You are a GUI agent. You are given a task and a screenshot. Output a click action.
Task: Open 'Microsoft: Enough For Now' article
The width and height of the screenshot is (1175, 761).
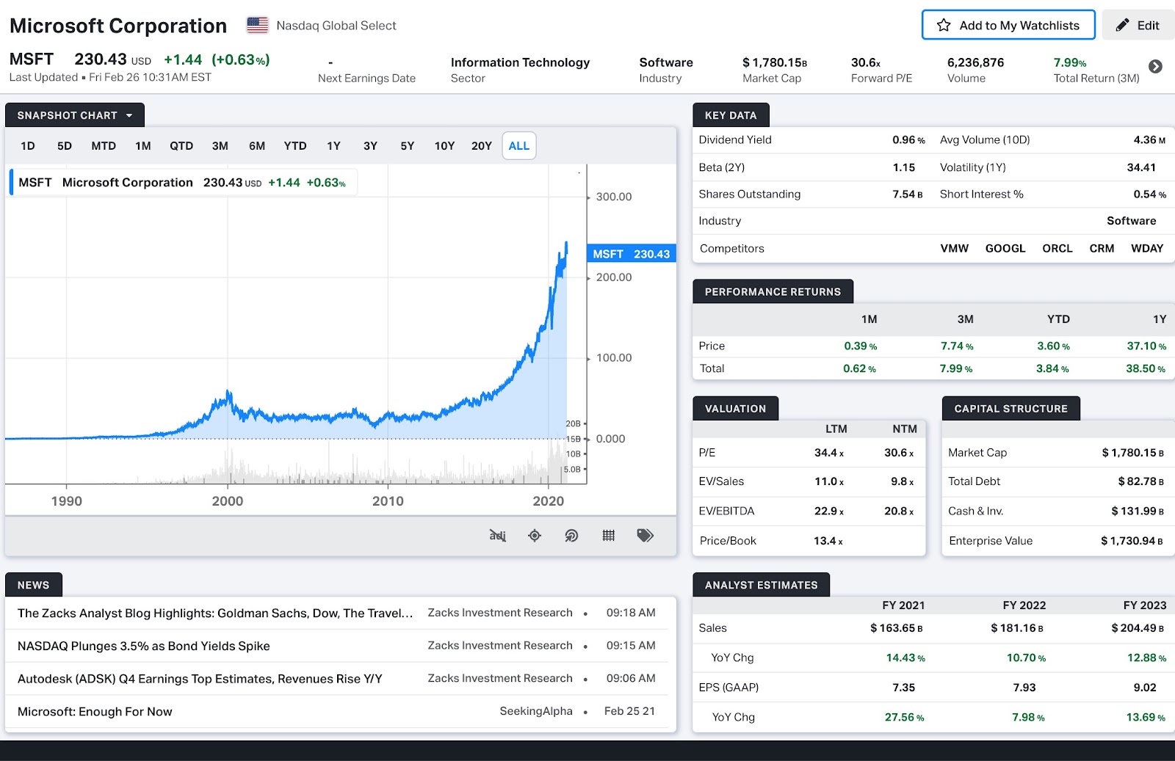coord(95,712)
